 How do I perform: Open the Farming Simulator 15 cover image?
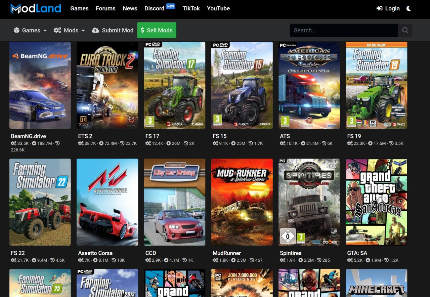tap(242, 85)
